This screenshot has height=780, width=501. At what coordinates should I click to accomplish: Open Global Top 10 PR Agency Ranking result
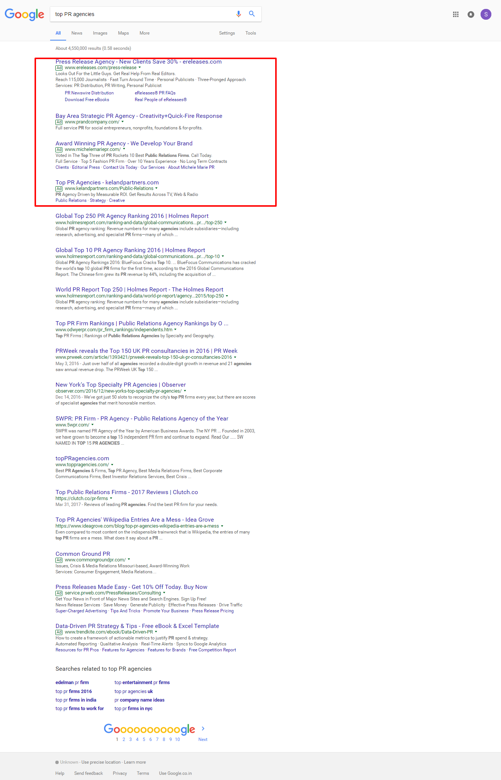(x=130, y=250)
